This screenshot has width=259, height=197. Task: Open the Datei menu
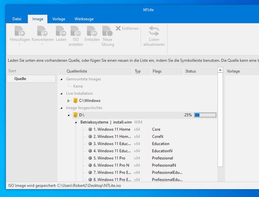pos(17,19)
